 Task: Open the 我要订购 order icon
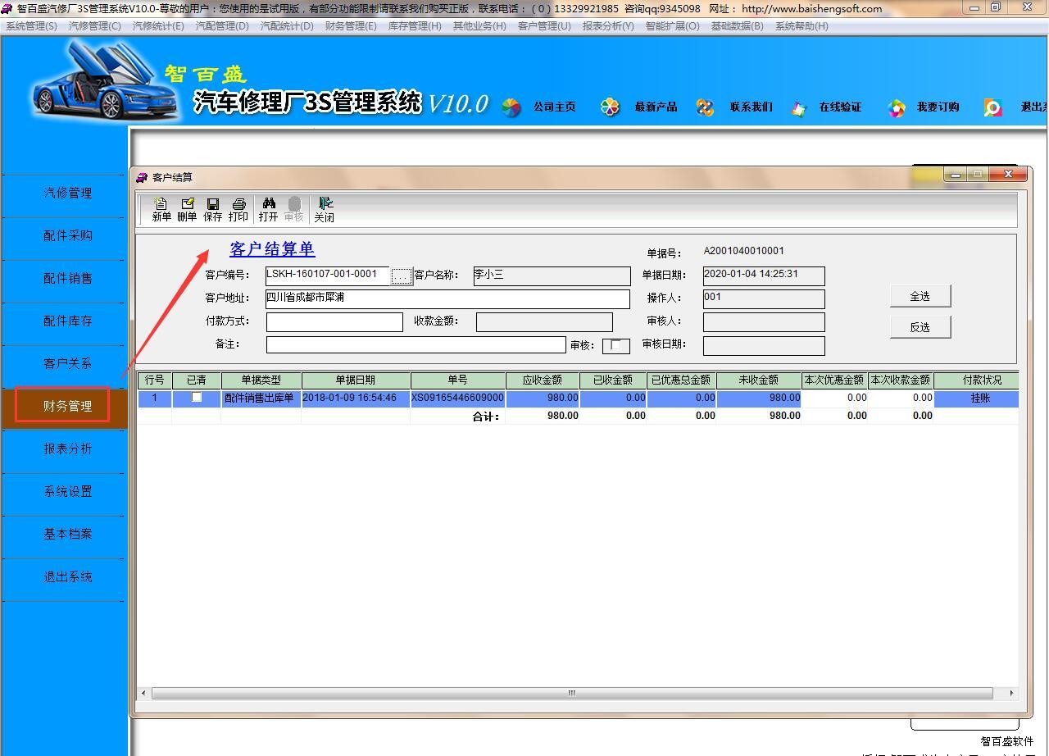(897, 107)
